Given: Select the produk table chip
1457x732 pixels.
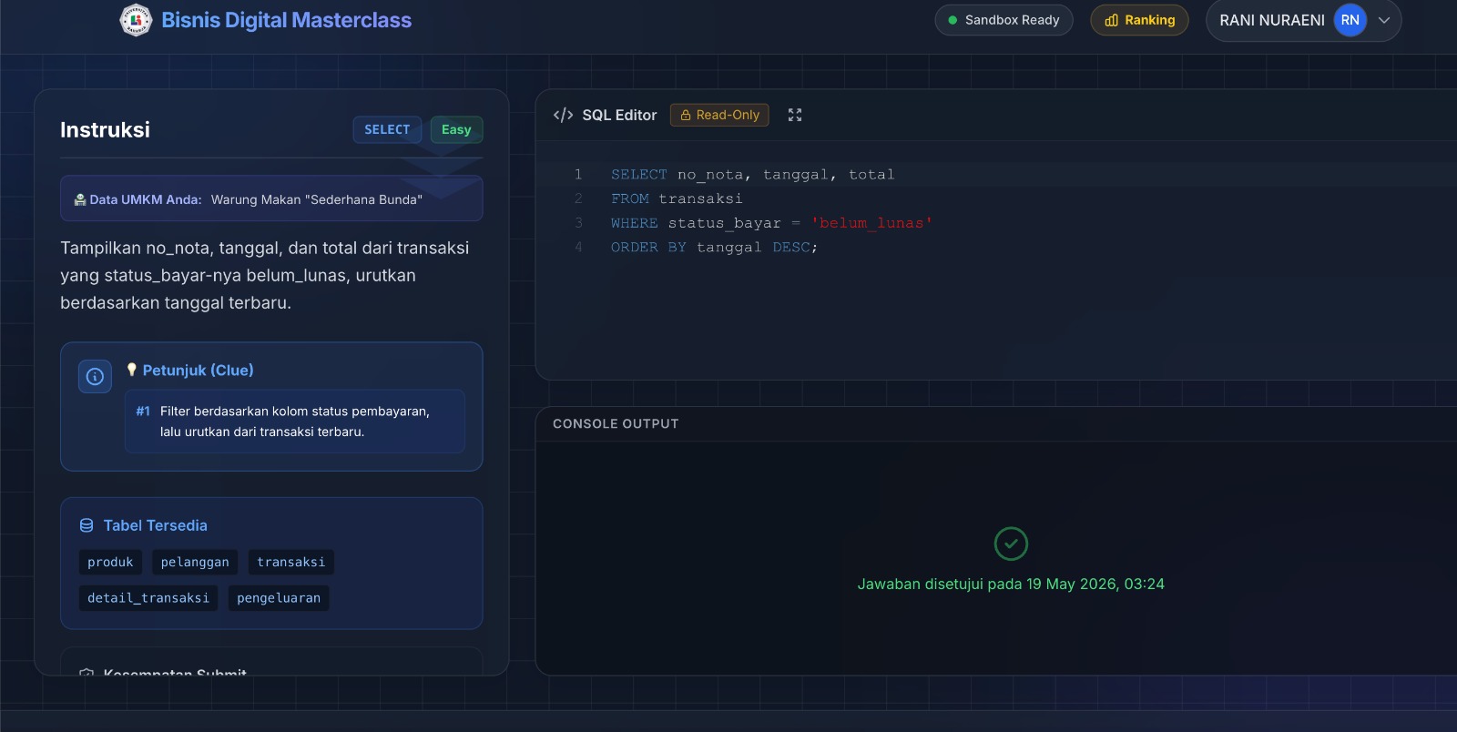Looking at the screenshot, I should point(110,562).
